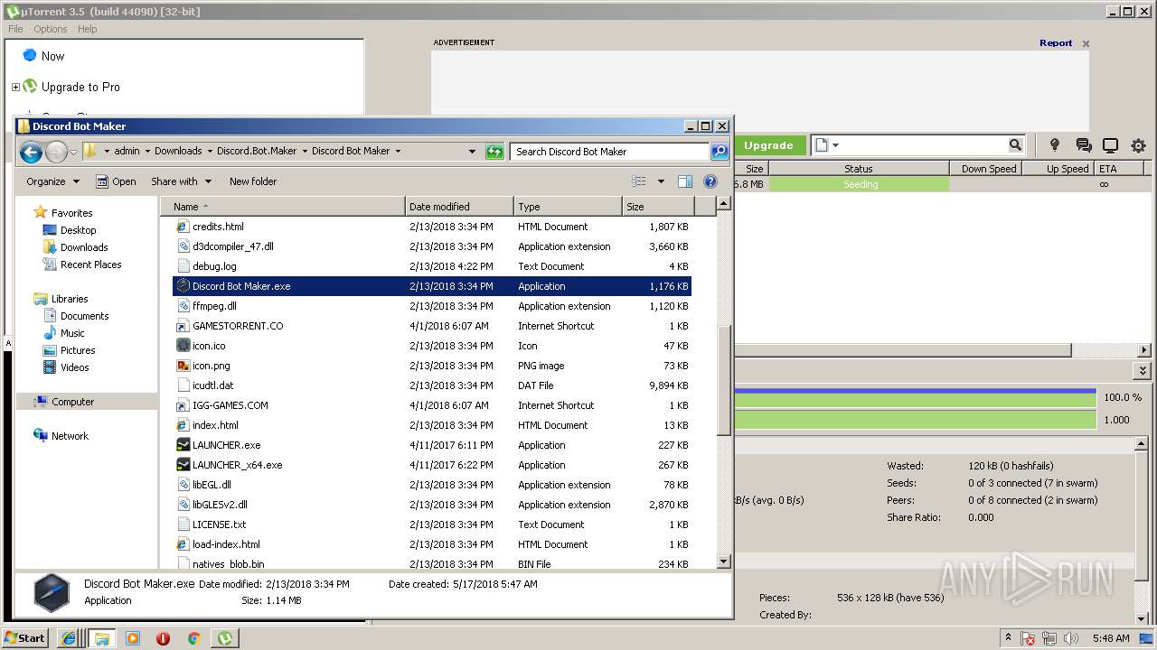1157x650 pixels.
Task: Click the Explorer Back navigation arrow
Action: 32,152
